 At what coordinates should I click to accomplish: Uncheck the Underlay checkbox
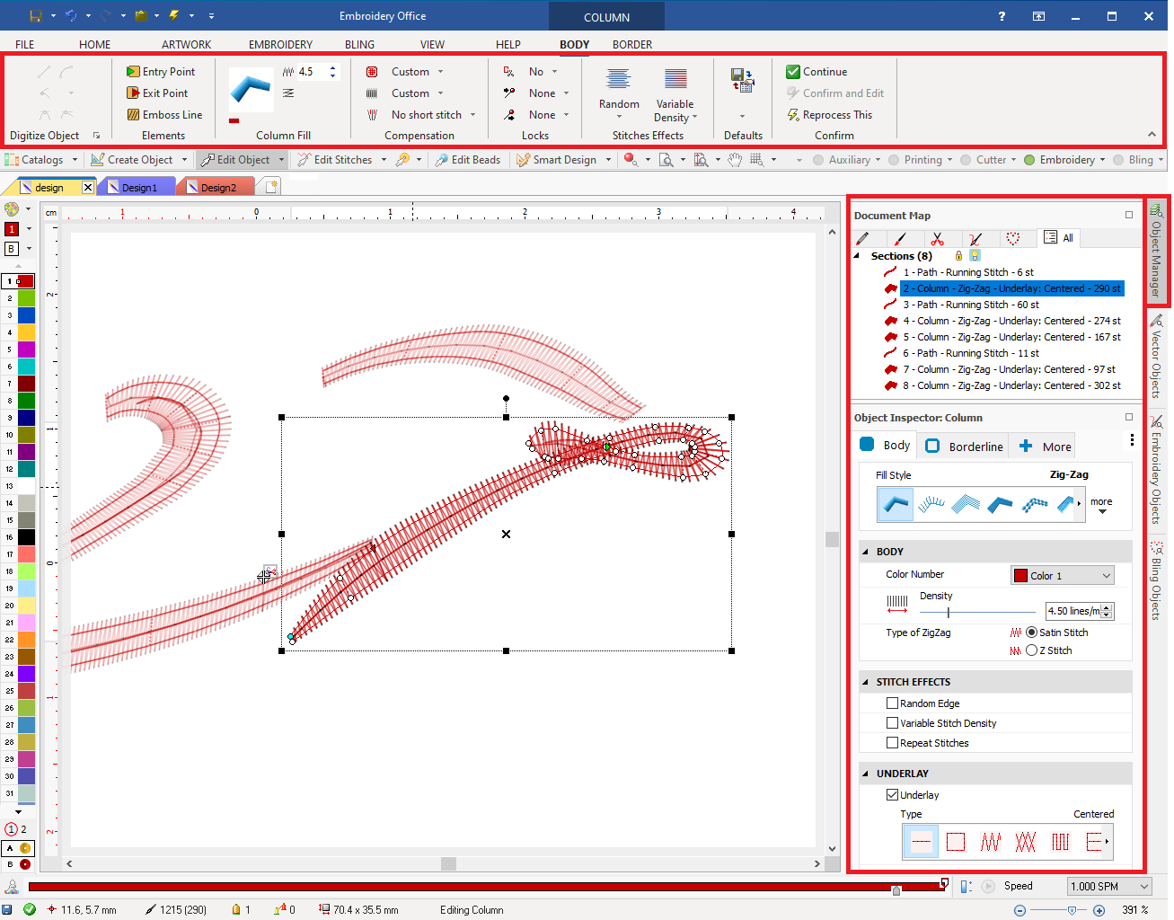(x=892, y=795)
